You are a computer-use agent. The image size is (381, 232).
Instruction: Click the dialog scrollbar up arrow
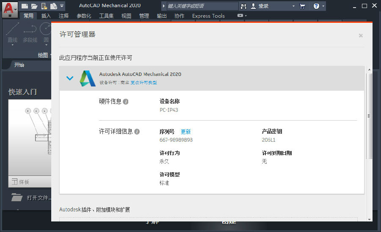click(x=369, y=70)
